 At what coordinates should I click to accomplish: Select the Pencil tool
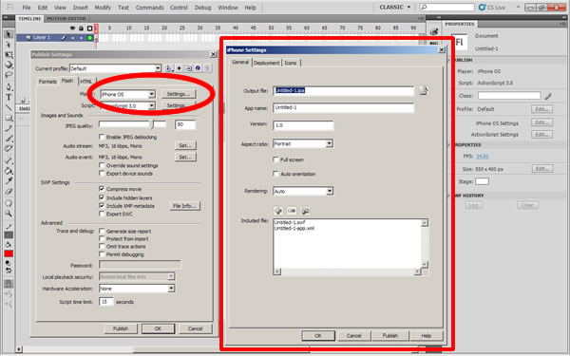9,128
